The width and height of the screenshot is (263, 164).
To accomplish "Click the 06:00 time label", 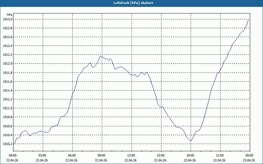I will tap(72, 155).
